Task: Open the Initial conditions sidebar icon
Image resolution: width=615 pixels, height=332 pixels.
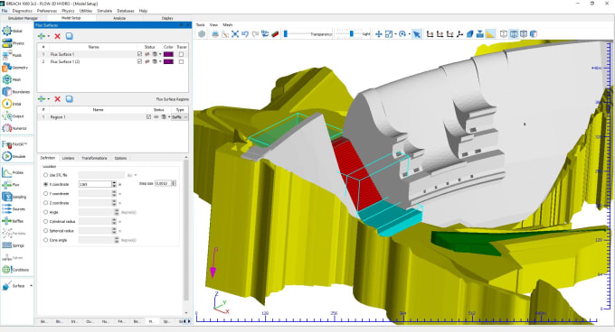Action: pos(7,104)
